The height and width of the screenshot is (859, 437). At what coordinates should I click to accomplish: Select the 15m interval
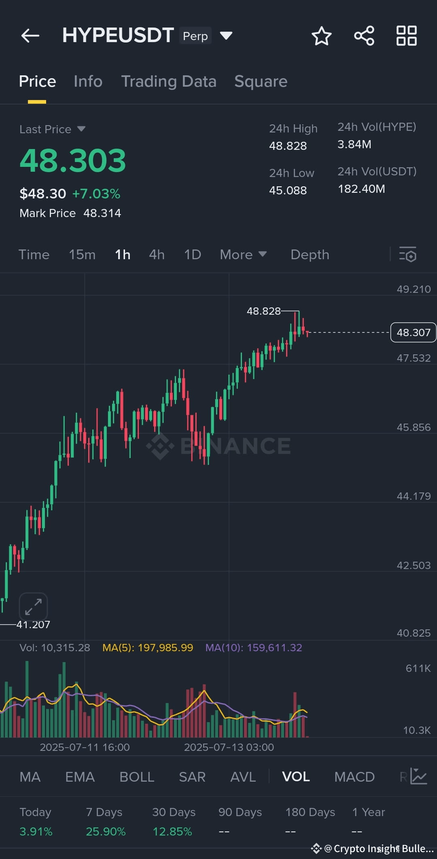click(82, 254)
